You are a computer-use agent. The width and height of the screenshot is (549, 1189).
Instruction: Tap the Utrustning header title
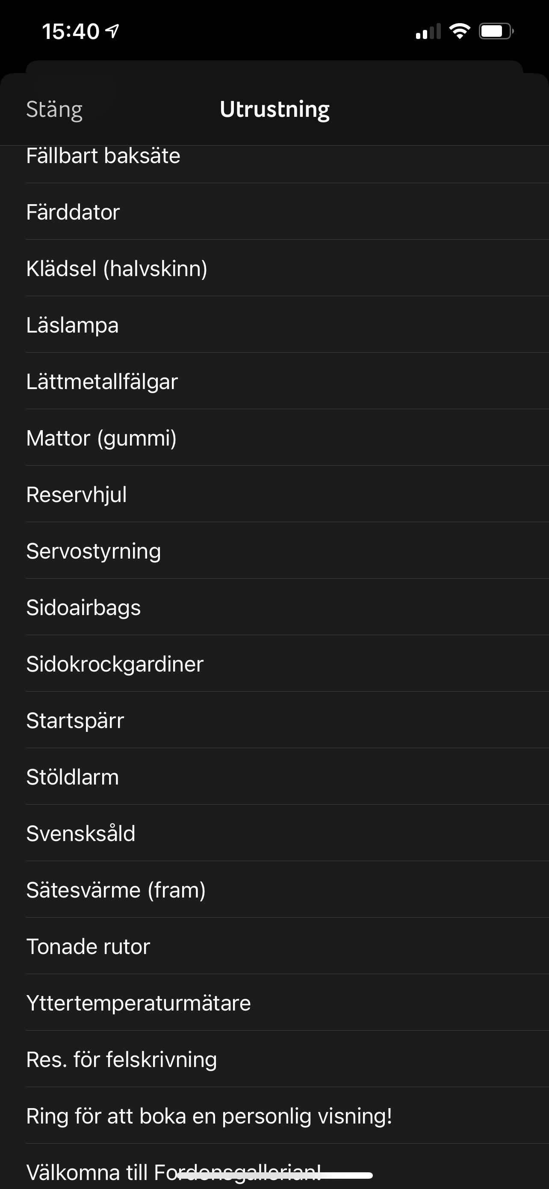pos(274,110)
